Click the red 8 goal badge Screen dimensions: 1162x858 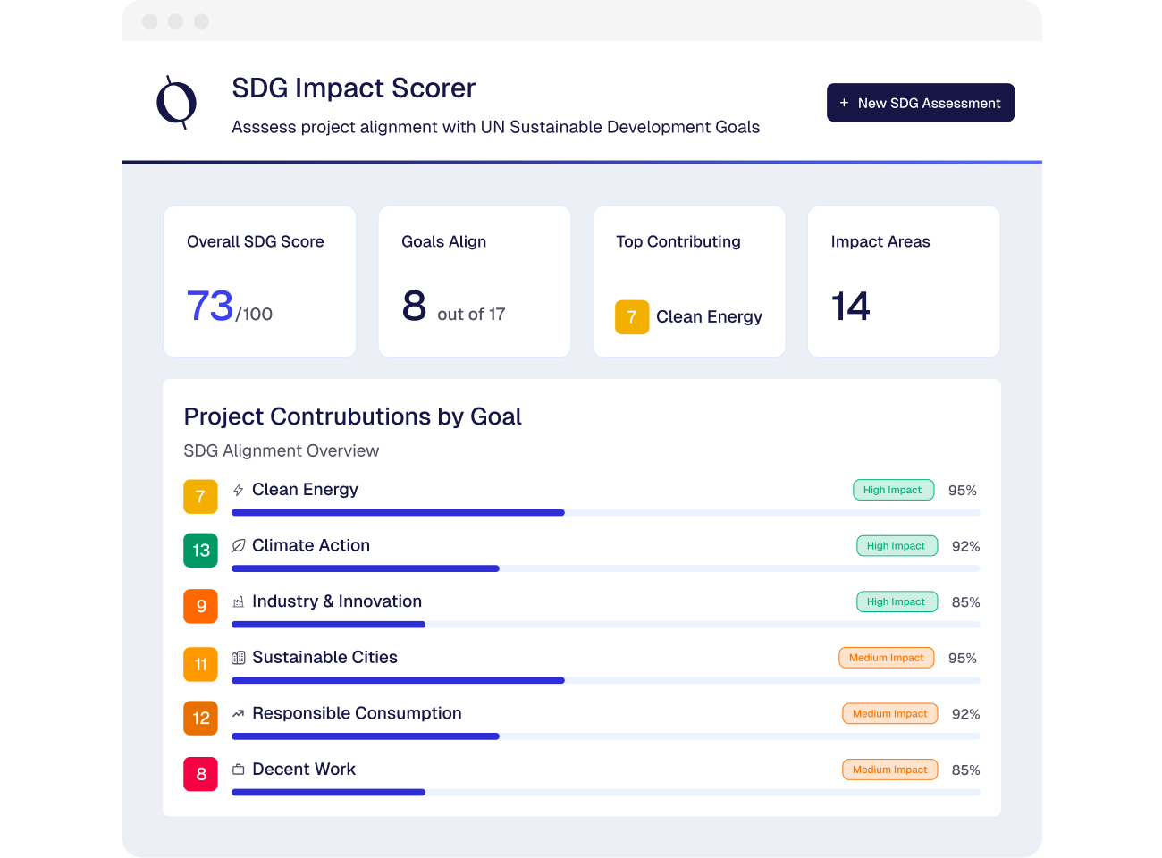coord(200,774)
